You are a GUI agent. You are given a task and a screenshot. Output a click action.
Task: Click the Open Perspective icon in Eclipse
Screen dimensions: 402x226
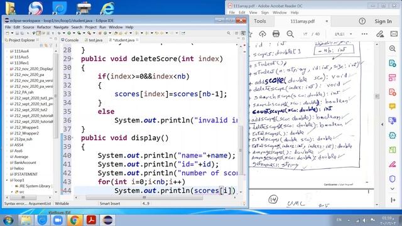[237, 33]
